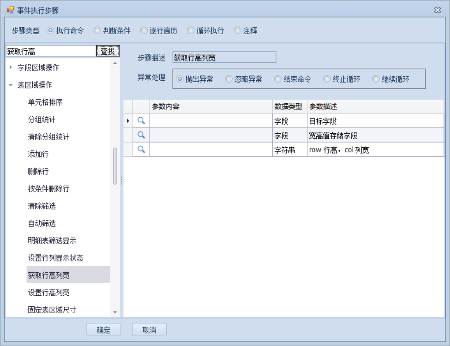Click the magnifier icon in 宽高值存储字段 row
Screen dimensions: 450x346
point(142,135)
